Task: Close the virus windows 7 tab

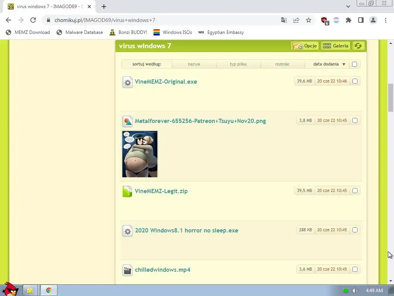Action: [x=89, y=7]
